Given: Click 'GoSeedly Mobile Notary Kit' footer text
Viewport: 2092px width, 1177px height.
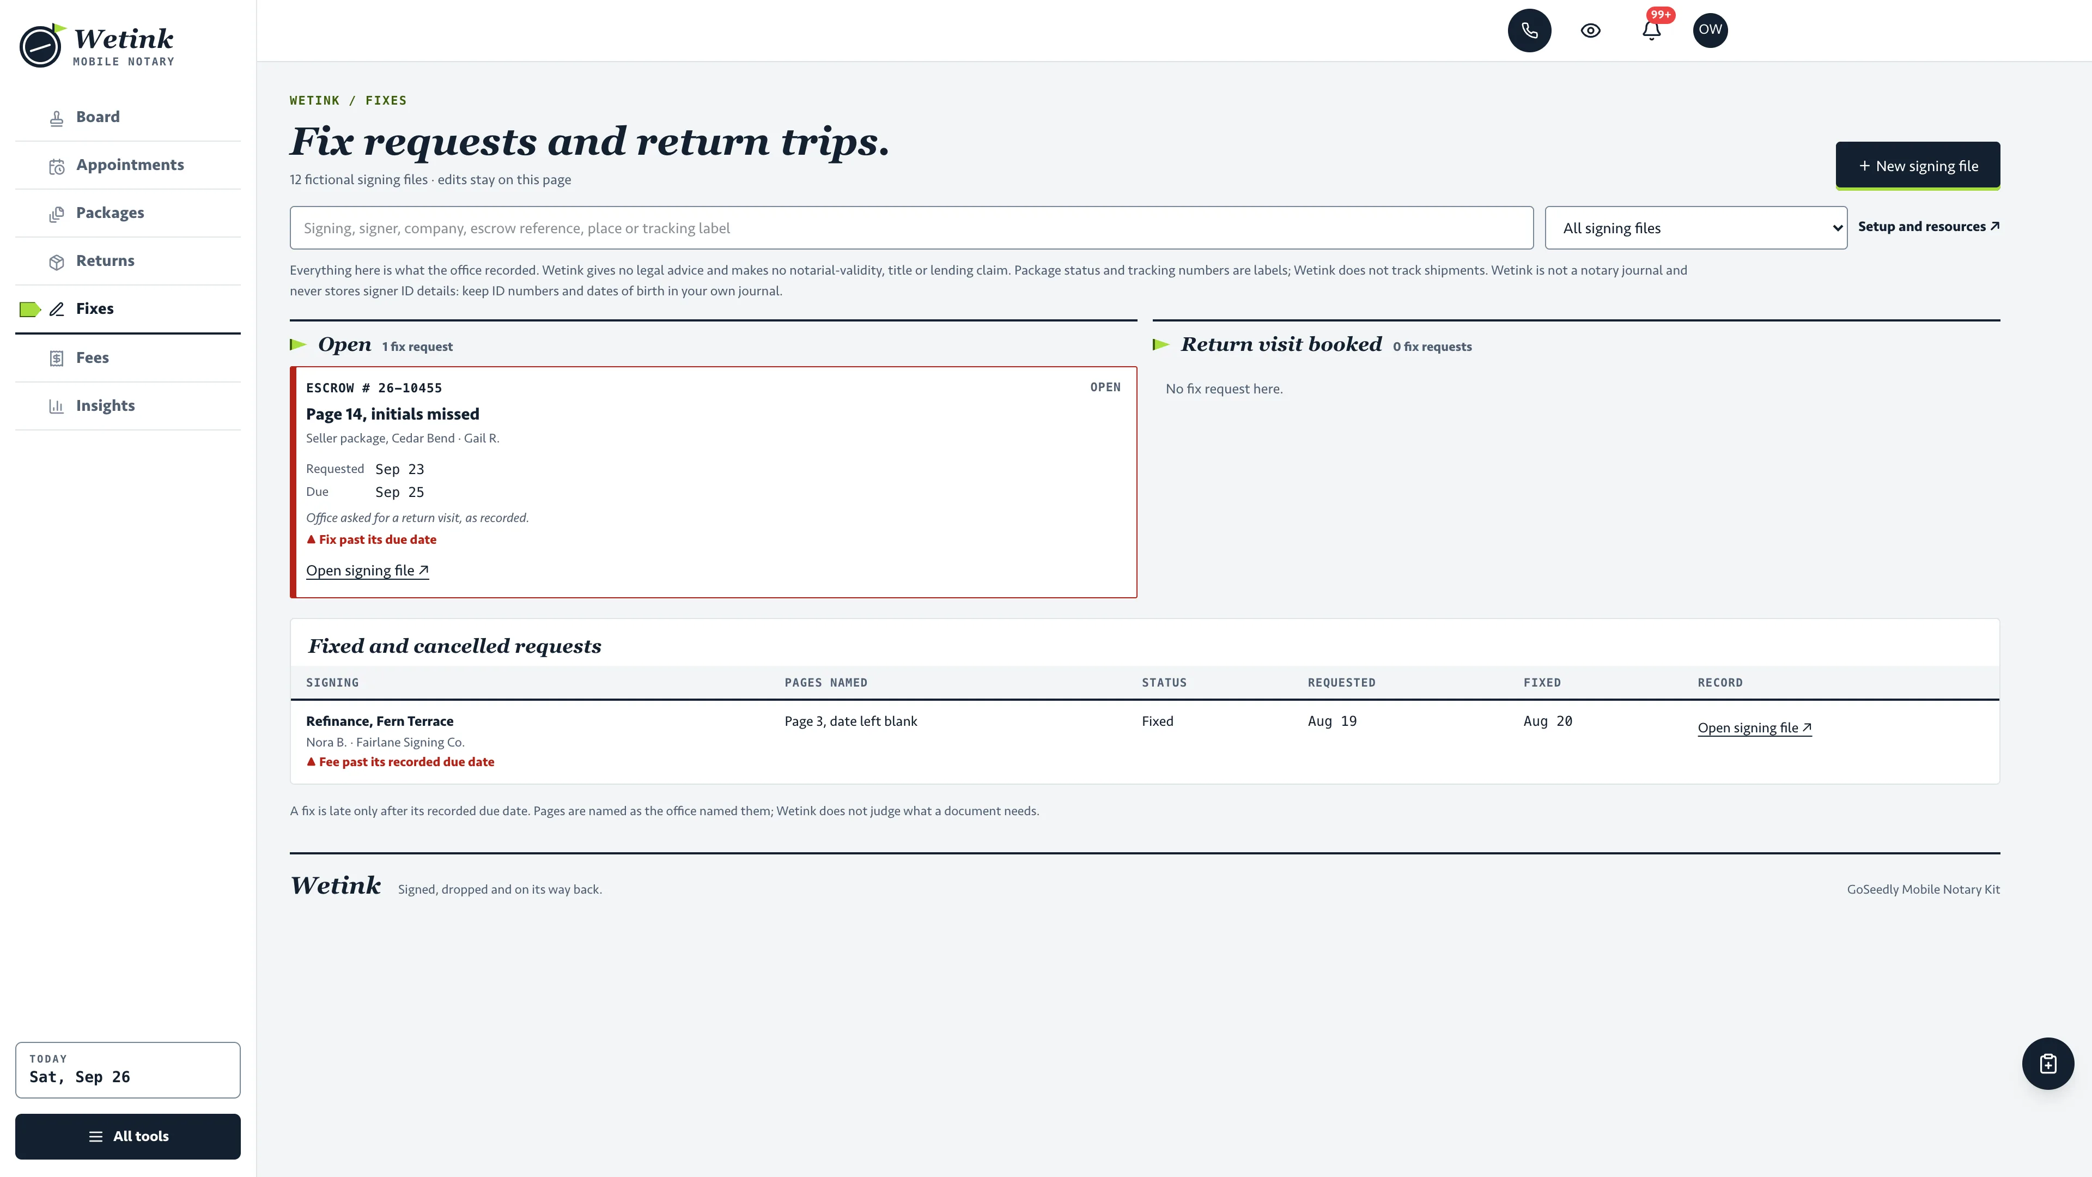Looking at the screenshot, I should (1923, 889).
